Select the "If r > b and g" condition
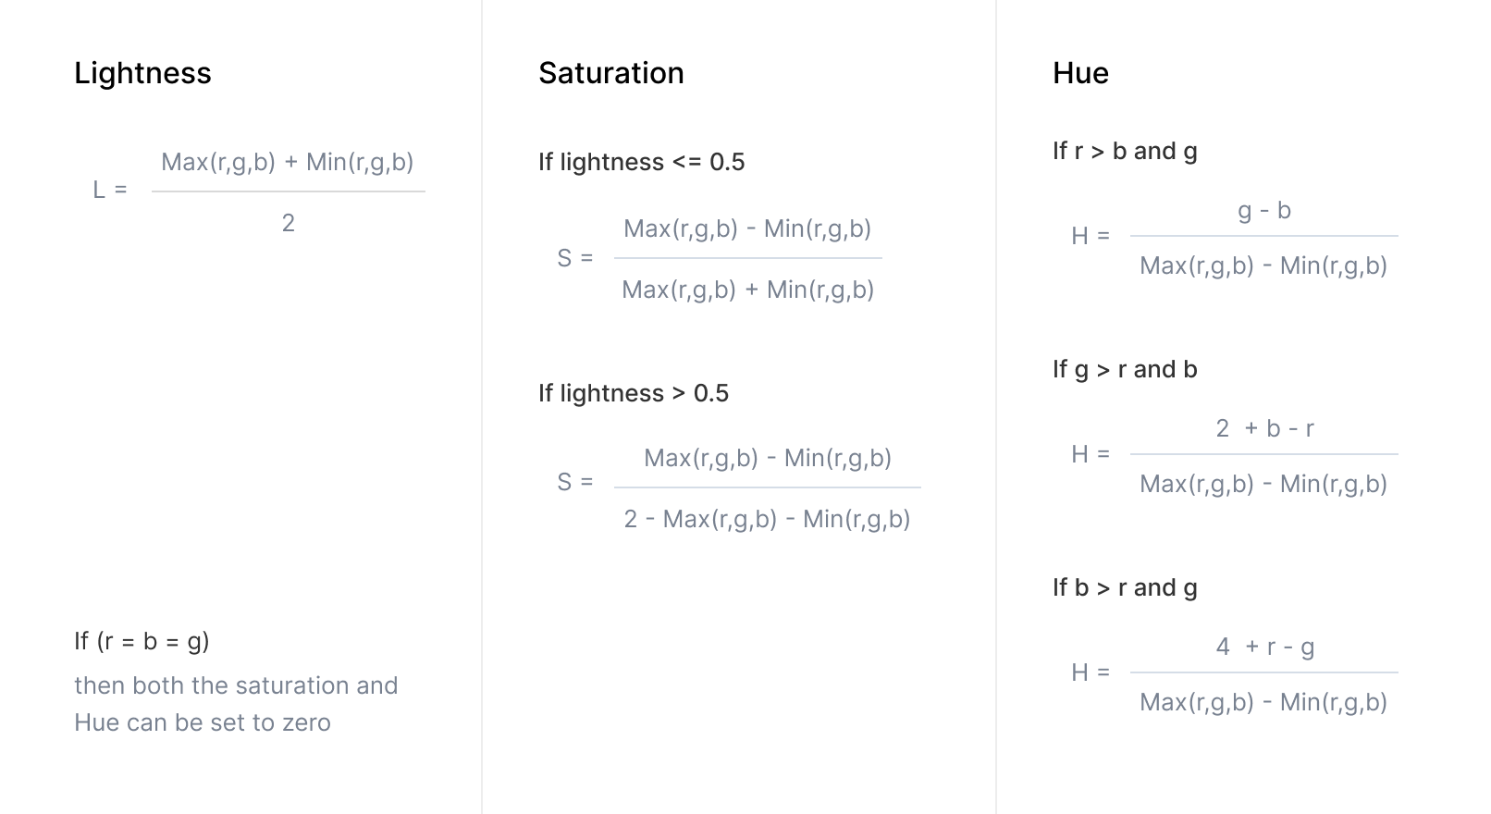The width and height of the screenshot is (1491, 814). [1124, 151]
